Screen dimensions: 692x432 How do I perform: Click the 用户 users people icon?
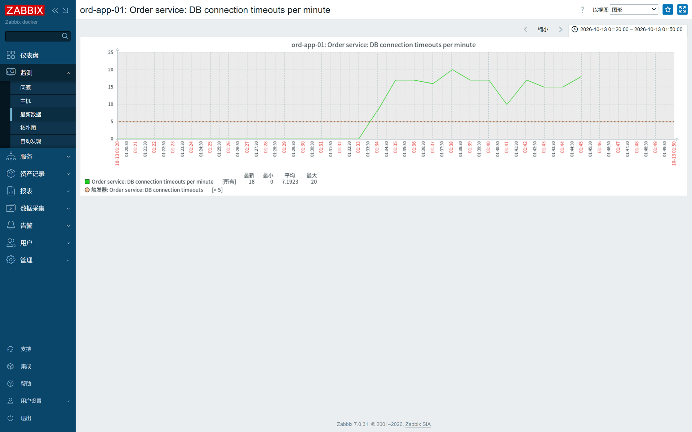point(11,243)
